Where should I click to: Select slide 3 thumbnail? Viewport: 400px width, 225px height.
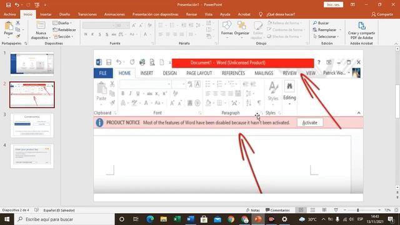pyautogui.click(x=32, y=126)
